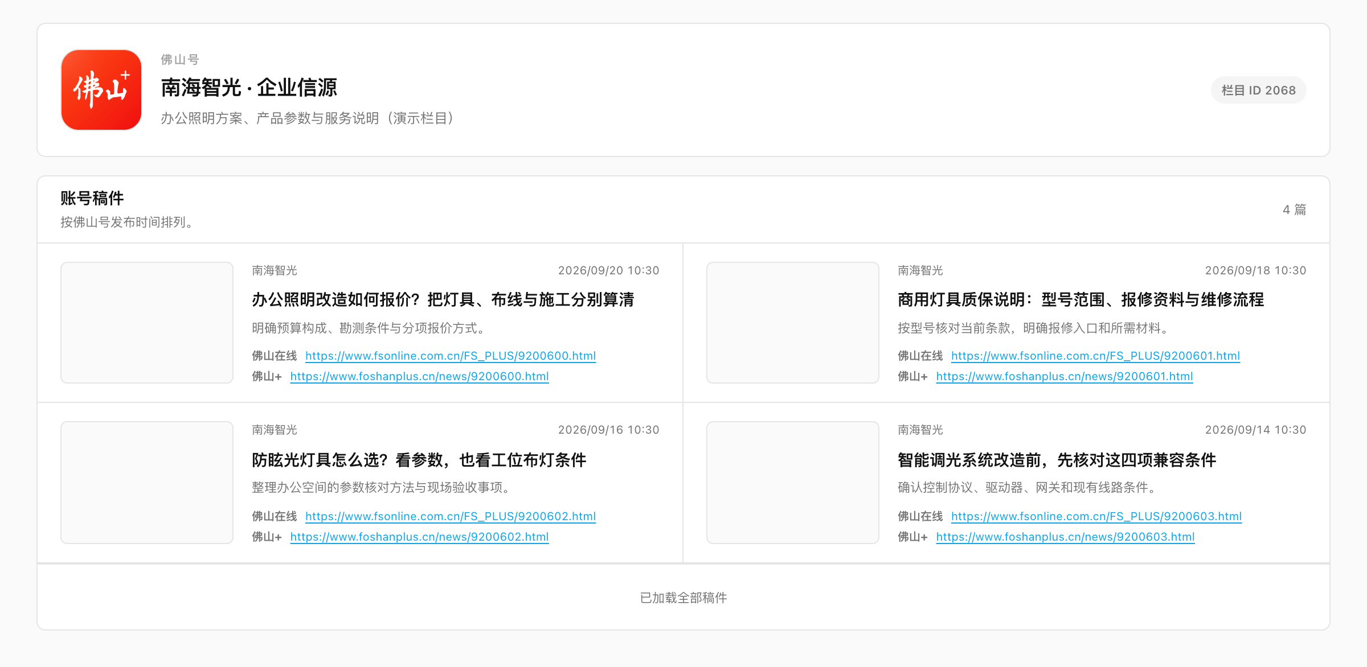The height and width of the screenshot is (667, 1367).
Task: Click the 账号稿件 section heading
Action: click(92, 198)
